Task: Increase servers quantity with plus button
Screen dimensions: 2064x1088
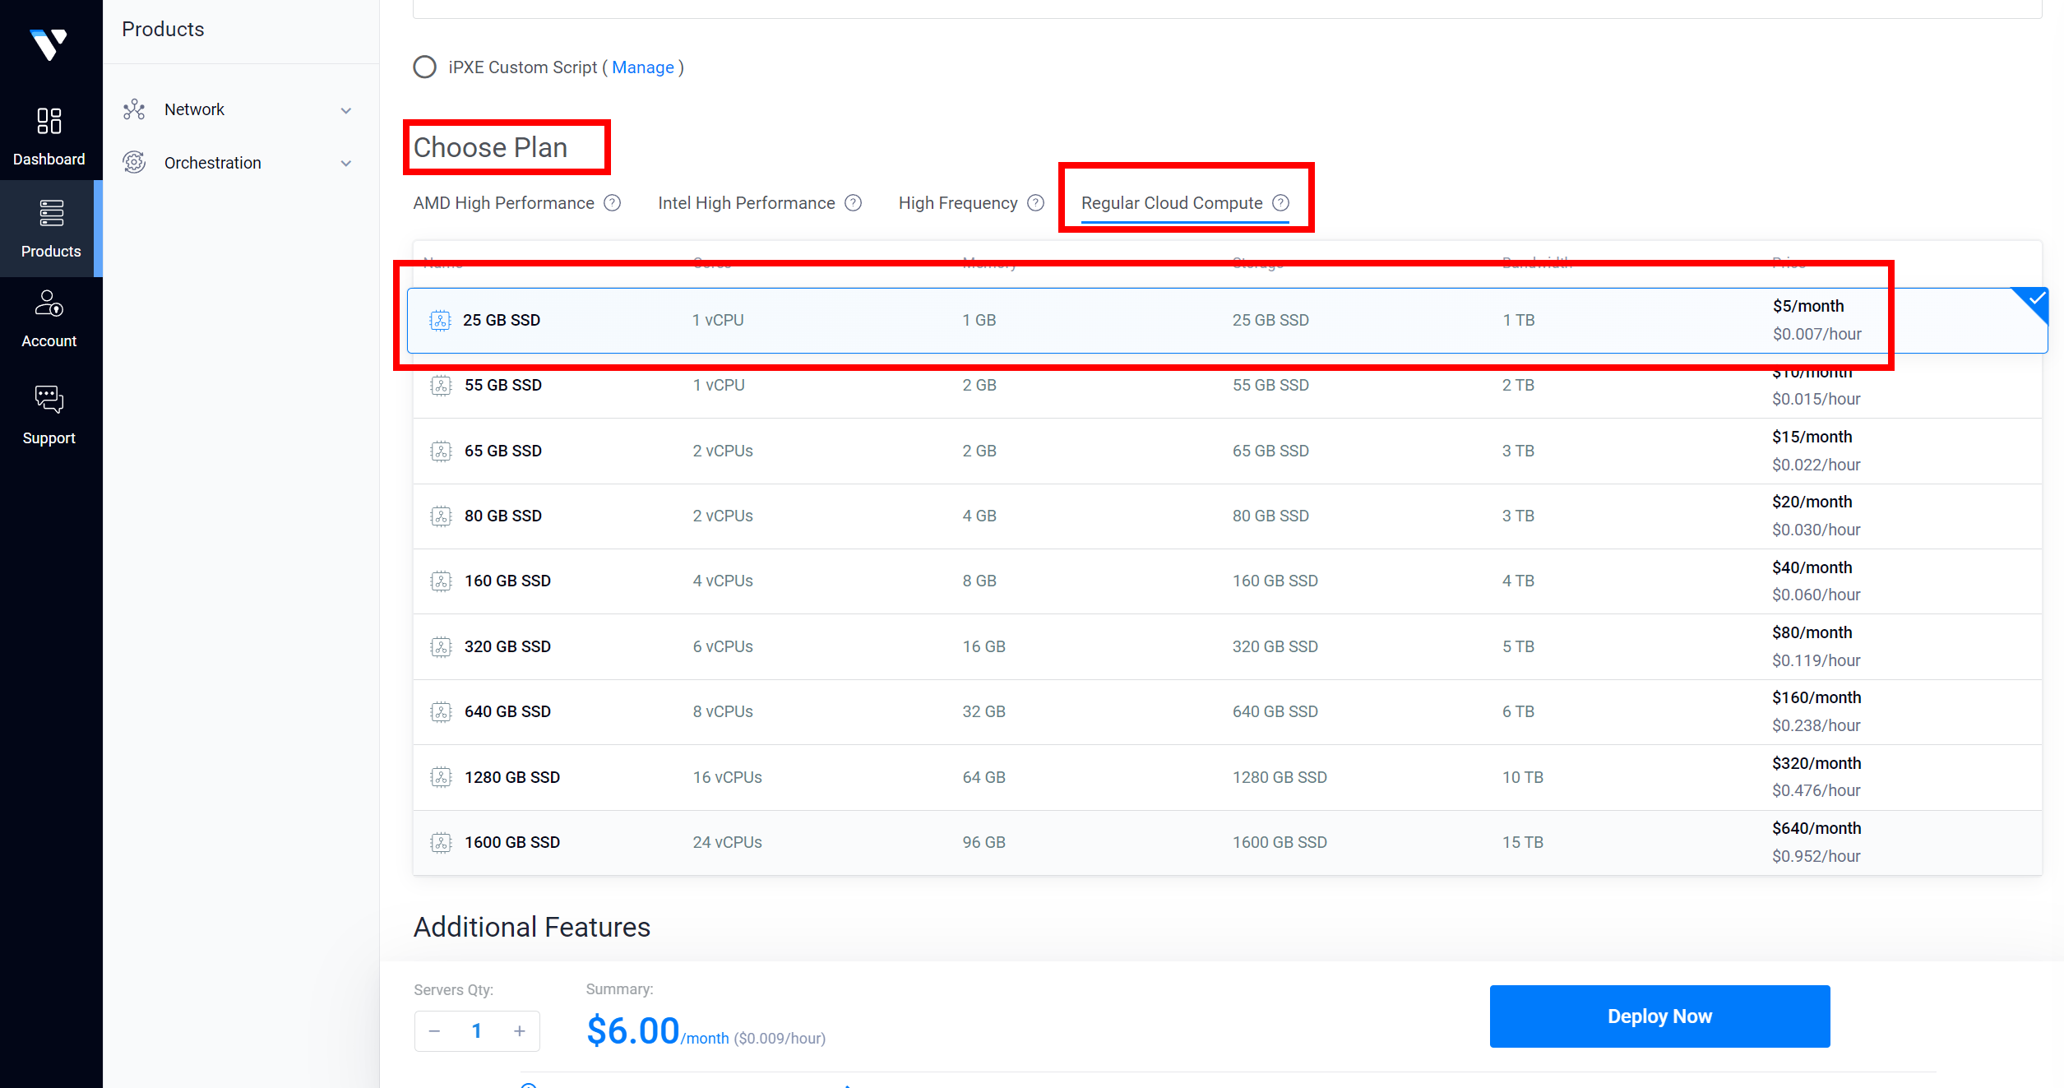Action: (520, 1031)
